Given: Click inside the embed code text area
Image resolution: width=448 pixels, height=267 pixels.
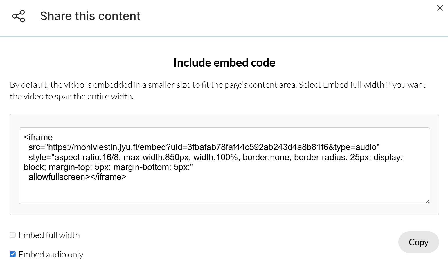Looking at the screenshot, I should point(224,165).
